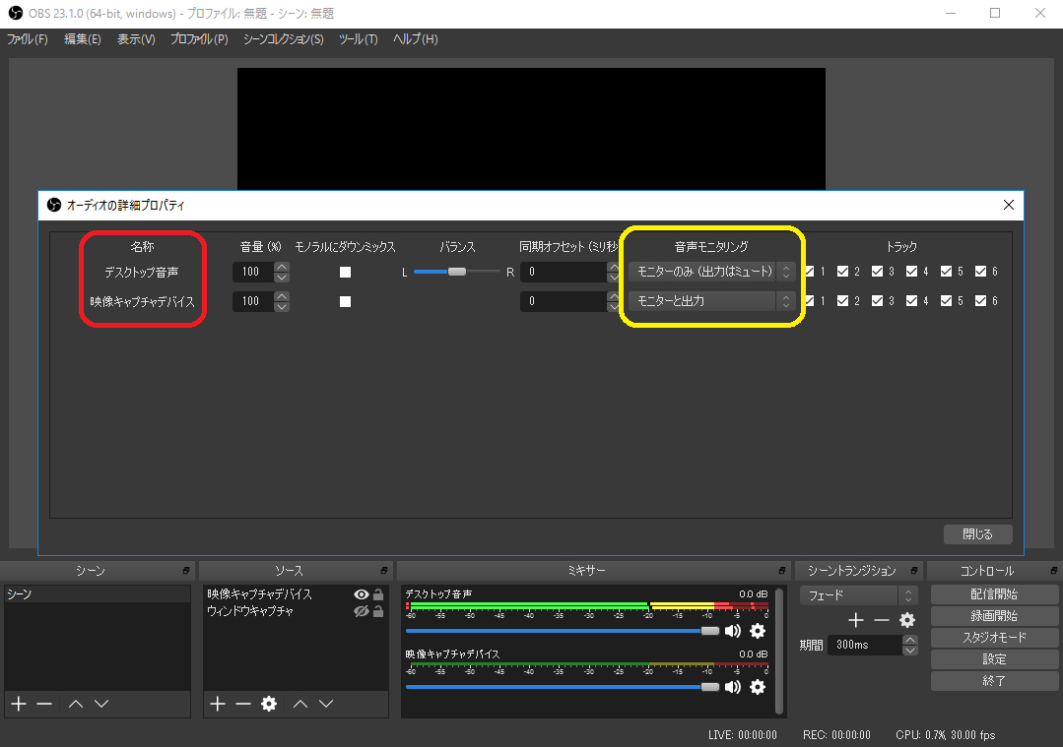Open source properties gear icon
Image resolution: width=1063 pixels, height=747 pixels.
pos(268,704)
